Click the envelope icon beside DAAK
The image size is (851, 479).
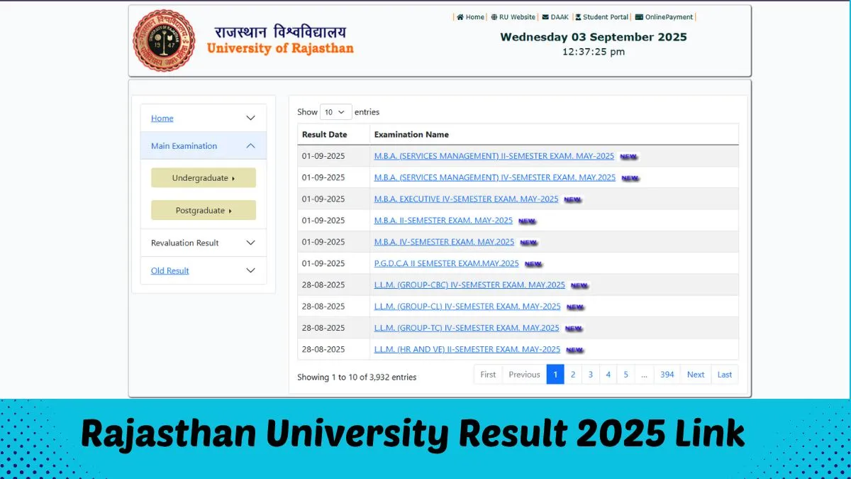coord(545,17)
